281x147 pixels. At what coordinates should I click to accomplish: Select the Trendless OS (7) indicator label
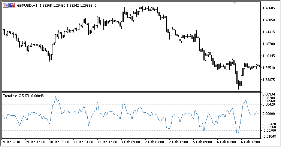point(16,96)
